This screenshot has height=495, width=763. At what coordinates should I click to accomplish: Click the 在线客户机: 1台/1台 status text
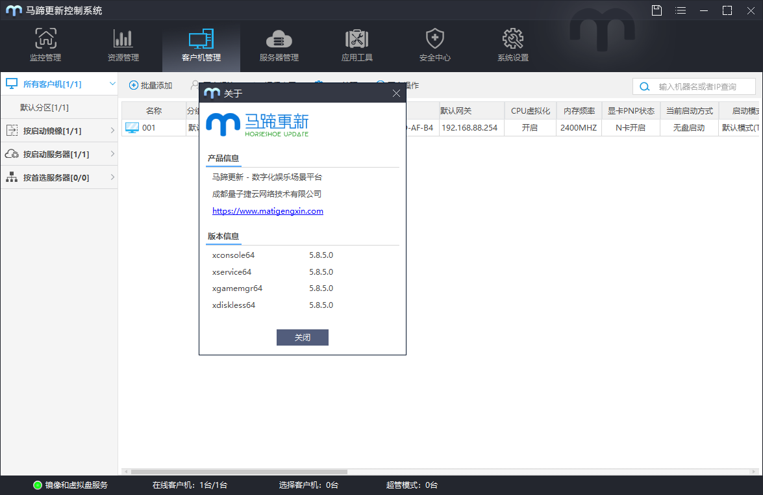[190, 485]
